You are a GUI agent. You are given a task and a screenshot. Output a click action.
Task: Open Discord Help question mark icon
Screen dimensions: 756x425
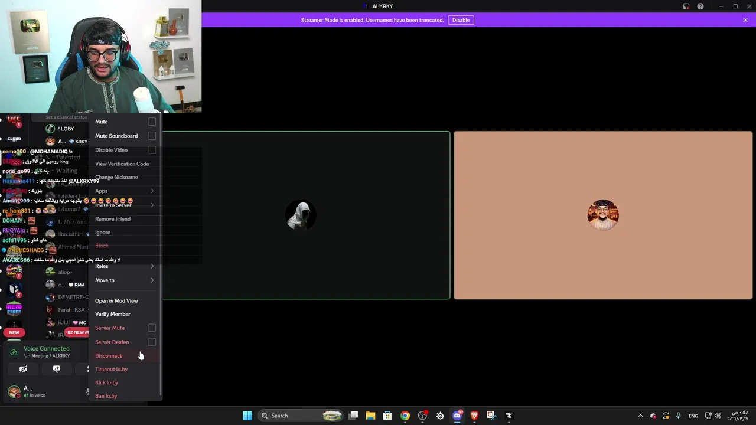tap(700, 6)
